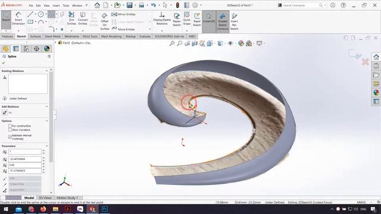This screenshot has width=381, height=214.
Task: Open the ConfigurationManager tab
Action: tap(26, 49)
